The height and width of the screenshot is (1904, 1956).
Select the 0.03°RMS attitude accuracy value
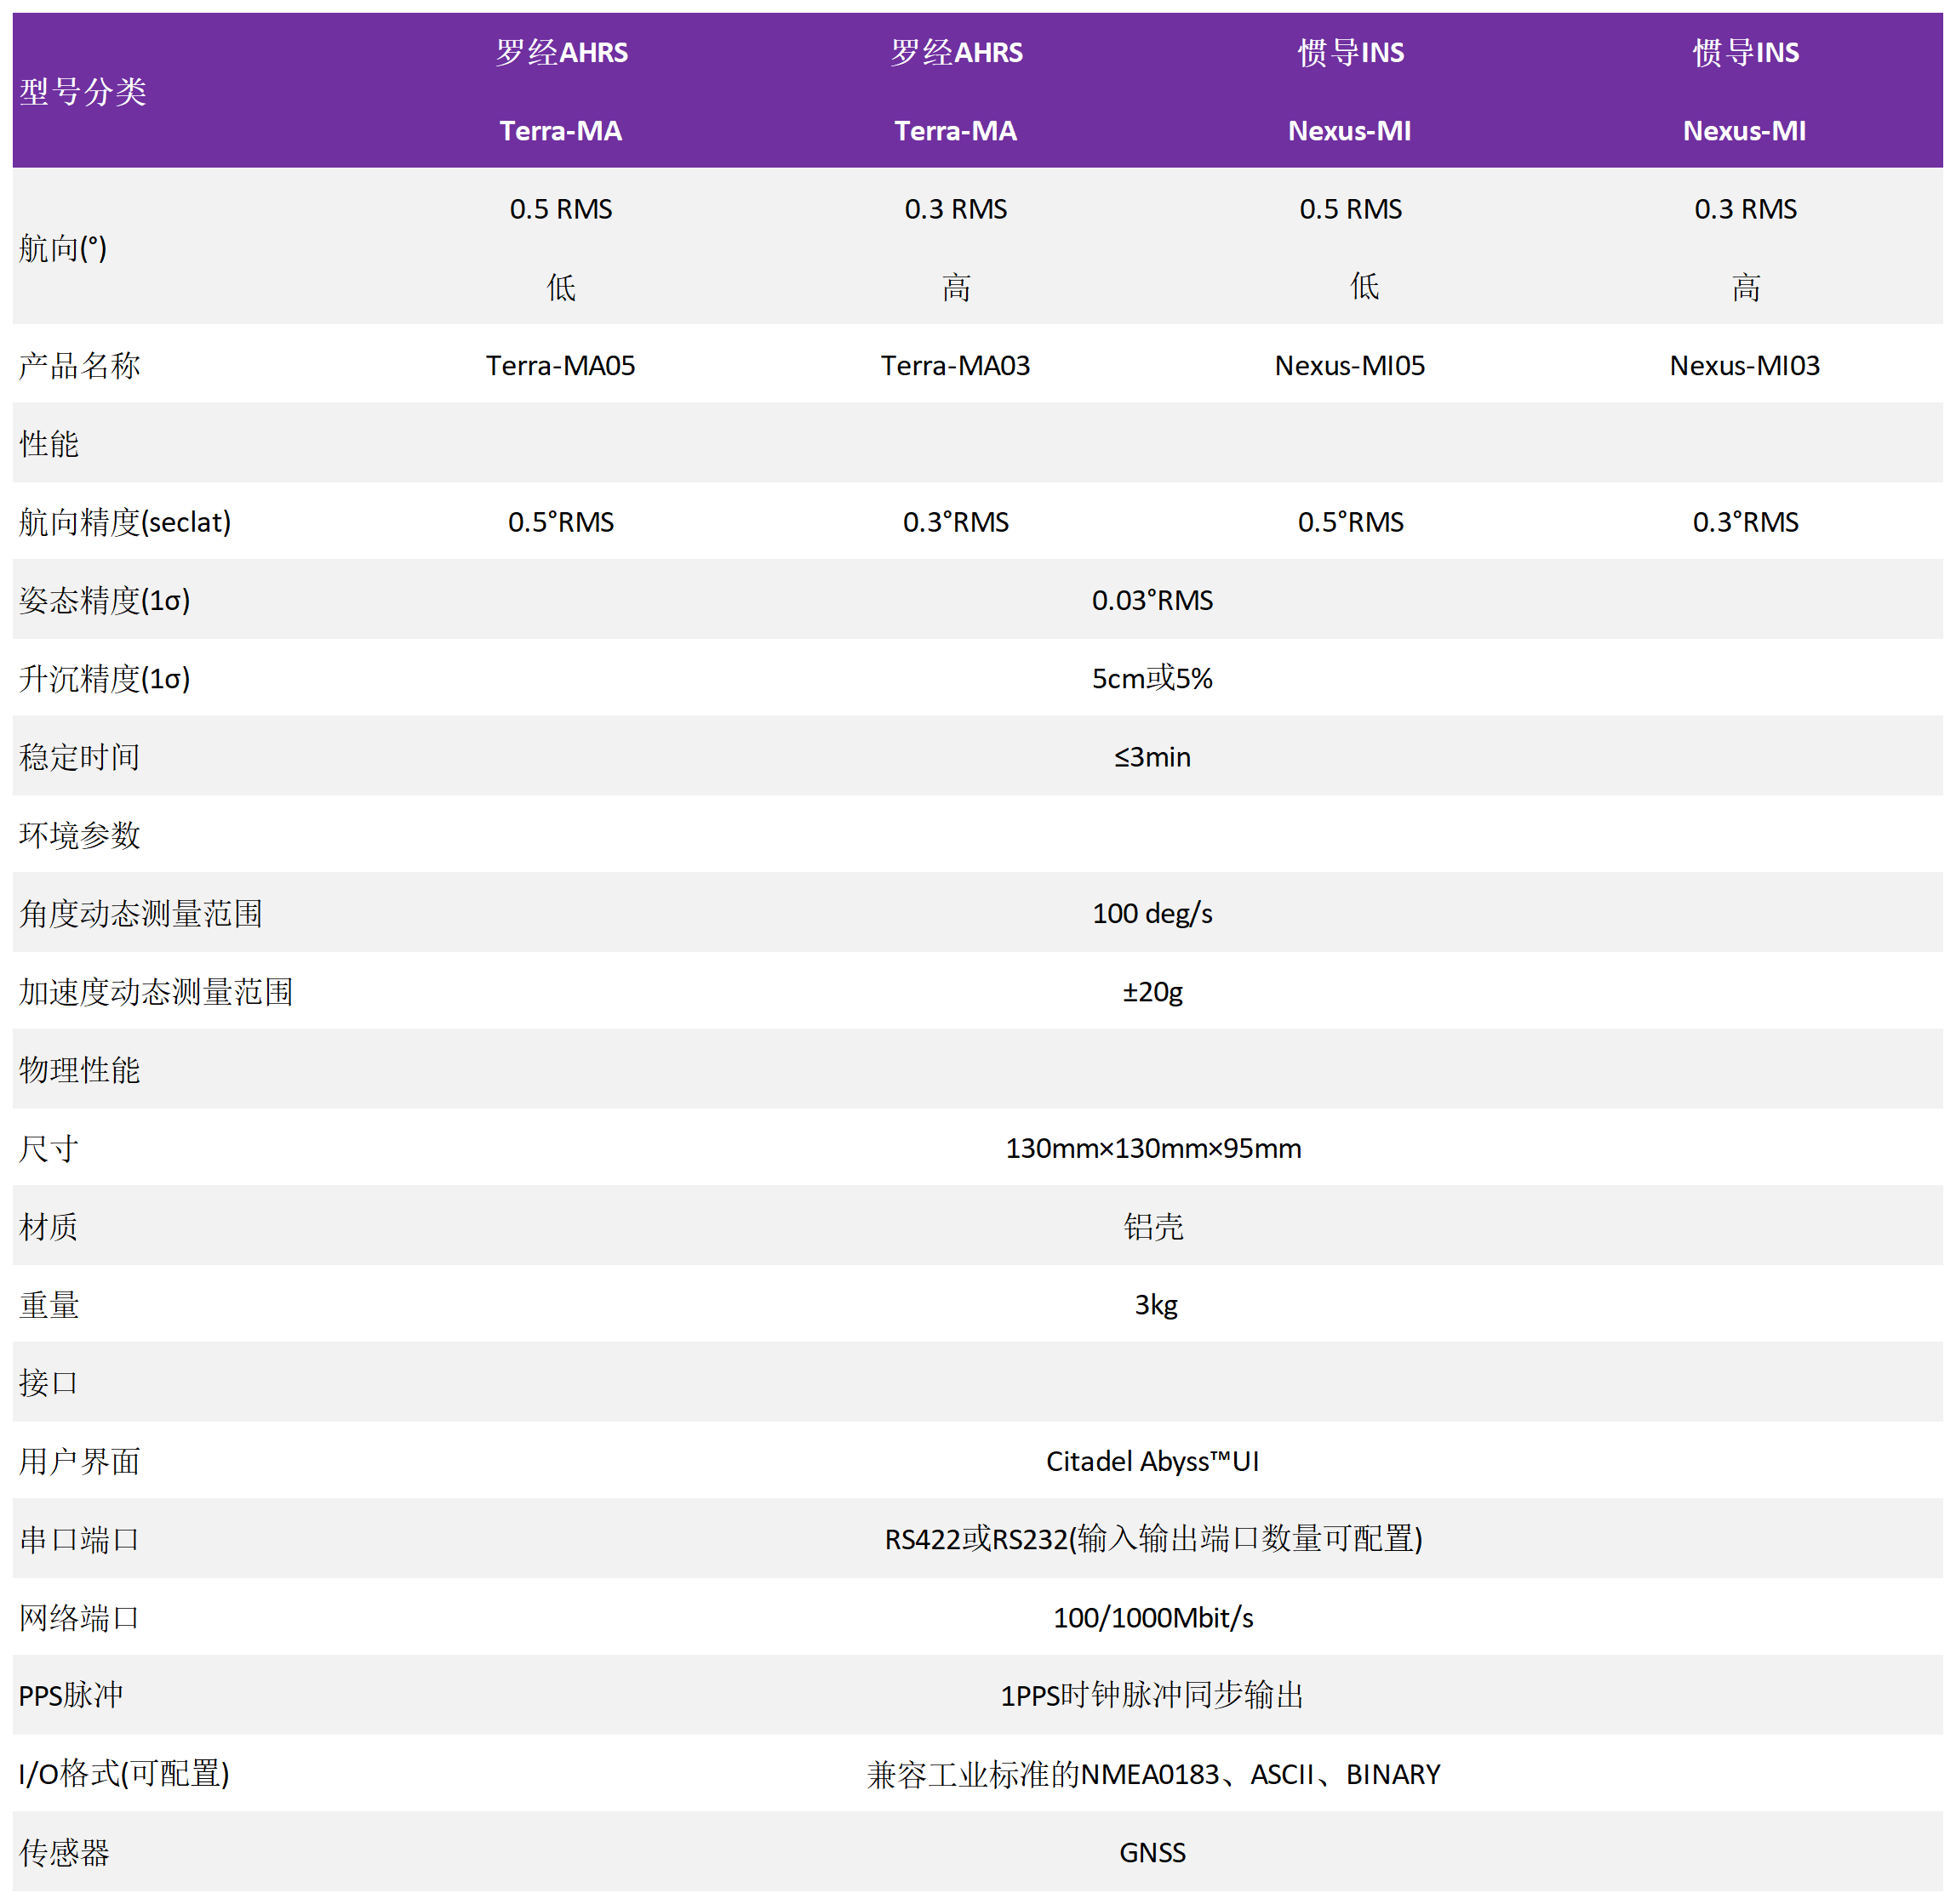tap(1152, 600)
